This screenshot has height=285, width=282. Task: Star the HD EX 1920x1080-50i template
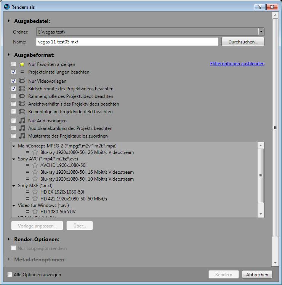[x=35, y=192]
